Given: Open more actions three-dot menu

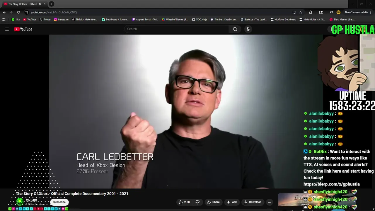Looking at the screenshot, I should 270,202.
